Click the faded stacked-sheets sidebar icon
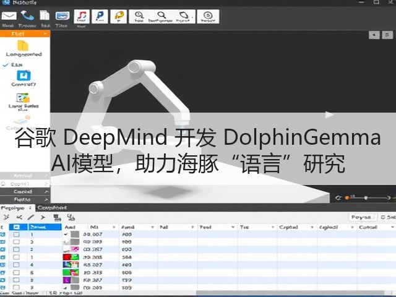Image resolution: width=396 pixels, height=297 pixels. pyautogui.click(x=22, y=119)
